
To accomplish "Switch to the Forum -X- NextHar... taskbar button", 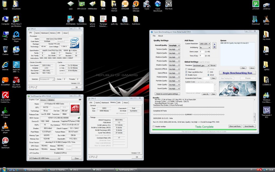I will [x=57, y=170].
